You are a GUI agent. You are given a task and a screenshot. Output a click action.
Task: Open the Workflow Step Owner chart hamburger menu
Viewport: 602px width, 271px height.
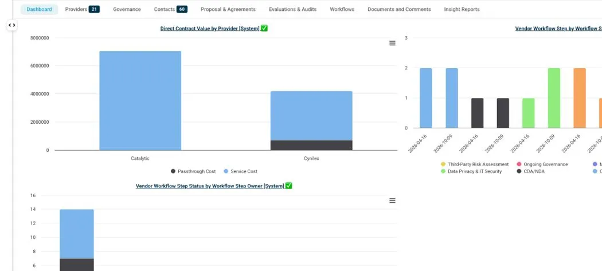[x=392, y=201]
